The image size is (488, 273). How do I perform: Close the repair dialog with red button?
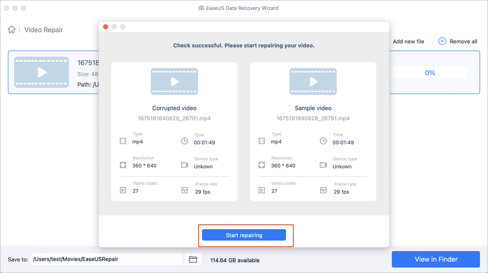pos(105,27)
